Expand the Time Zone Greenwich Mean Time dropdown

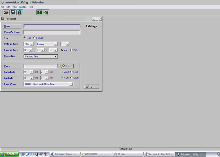click(71, 84)
